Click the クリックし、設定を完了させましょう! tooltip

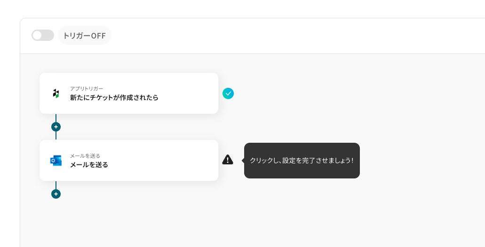click(x=302, y=161)
